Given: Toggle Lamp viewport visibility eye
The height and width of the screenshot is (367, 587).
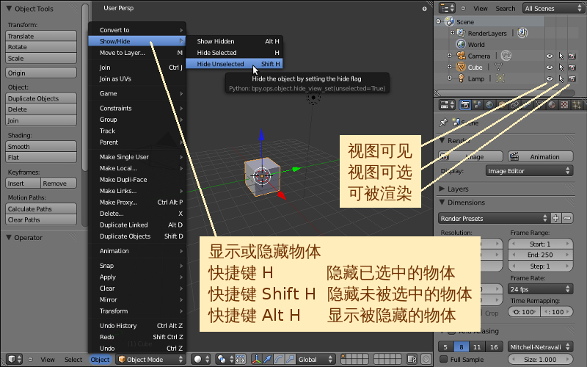Looking at the screenshot, I should pos(549,79).
